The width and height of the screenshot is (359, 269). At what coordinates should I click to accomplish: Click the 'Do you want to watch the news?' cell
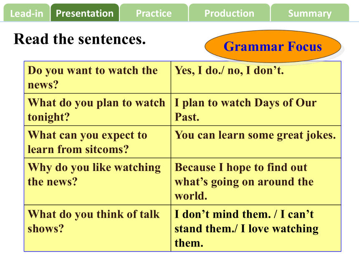coord(98,77)
